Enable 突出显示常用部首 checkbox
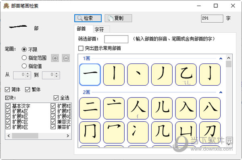Viewport: 242px width, 160px height. tap(81, 48)
